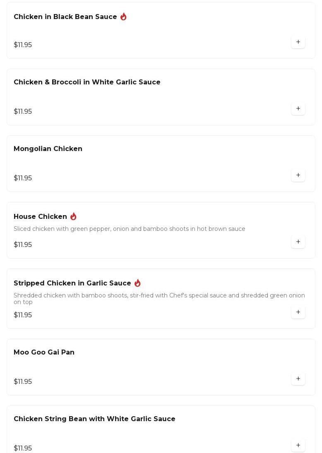322x453 pixels.
Task: Add Chicken String Bean with White Garlic Sauce
Action: [x=298, y=445]
